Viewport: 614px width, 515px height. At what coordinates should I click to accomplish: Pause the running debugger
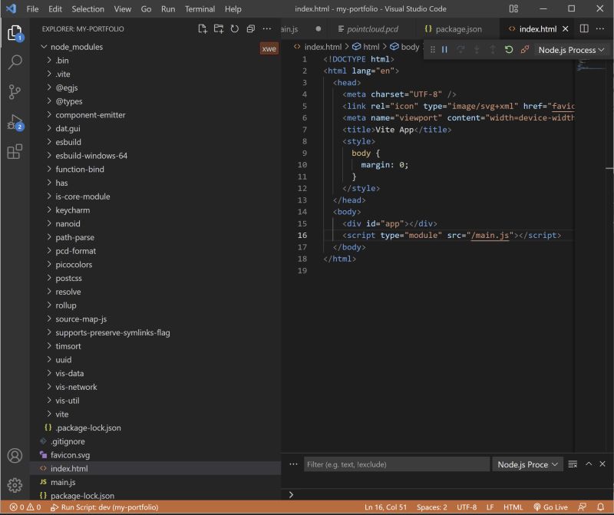[444, 50]
